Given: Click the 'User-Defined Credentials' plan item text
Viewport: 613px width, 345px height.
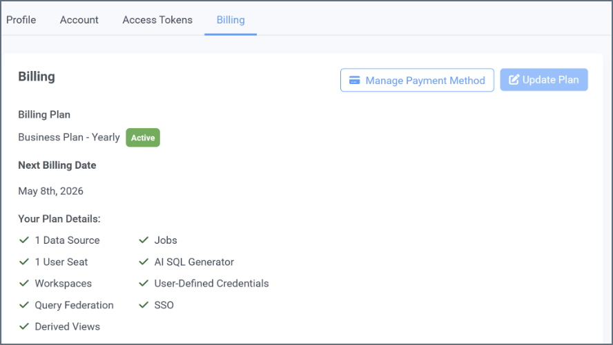Looking at the screenshot, I should 211,284.
